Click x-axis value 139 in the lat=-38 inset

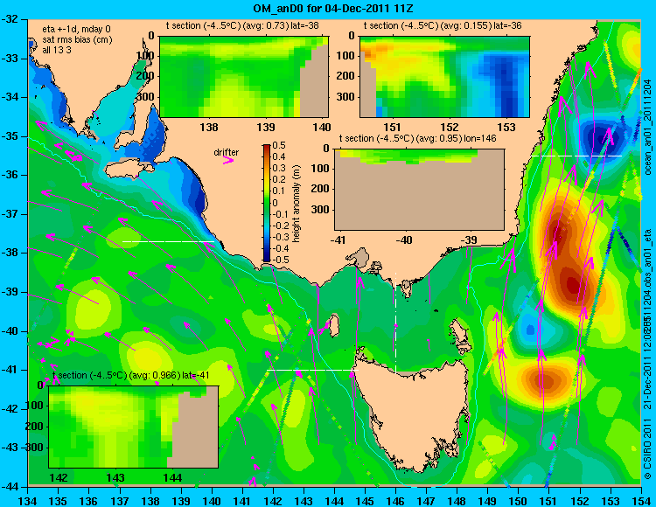coord(266,127)
